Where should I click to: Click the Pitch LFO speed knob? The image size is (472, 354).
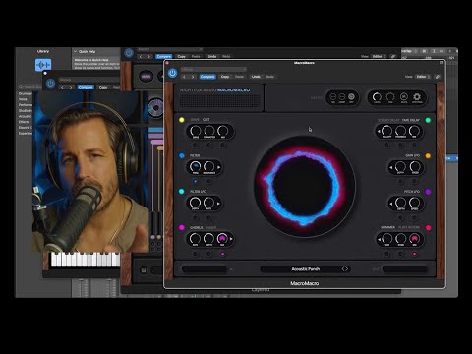414,203
